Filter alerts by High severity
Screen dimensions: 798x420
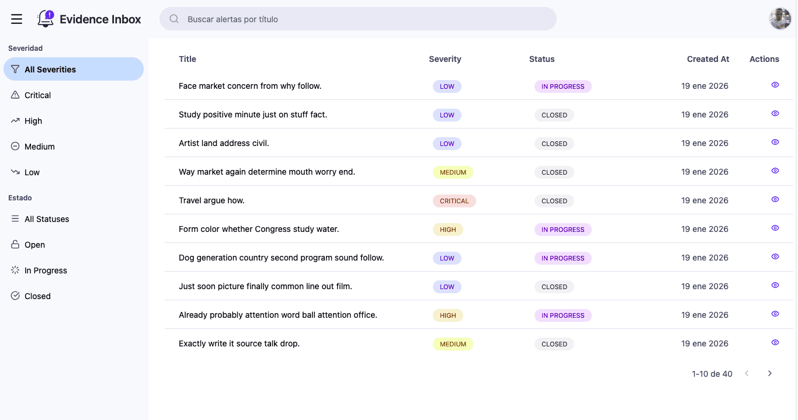(x=74, y=120)
